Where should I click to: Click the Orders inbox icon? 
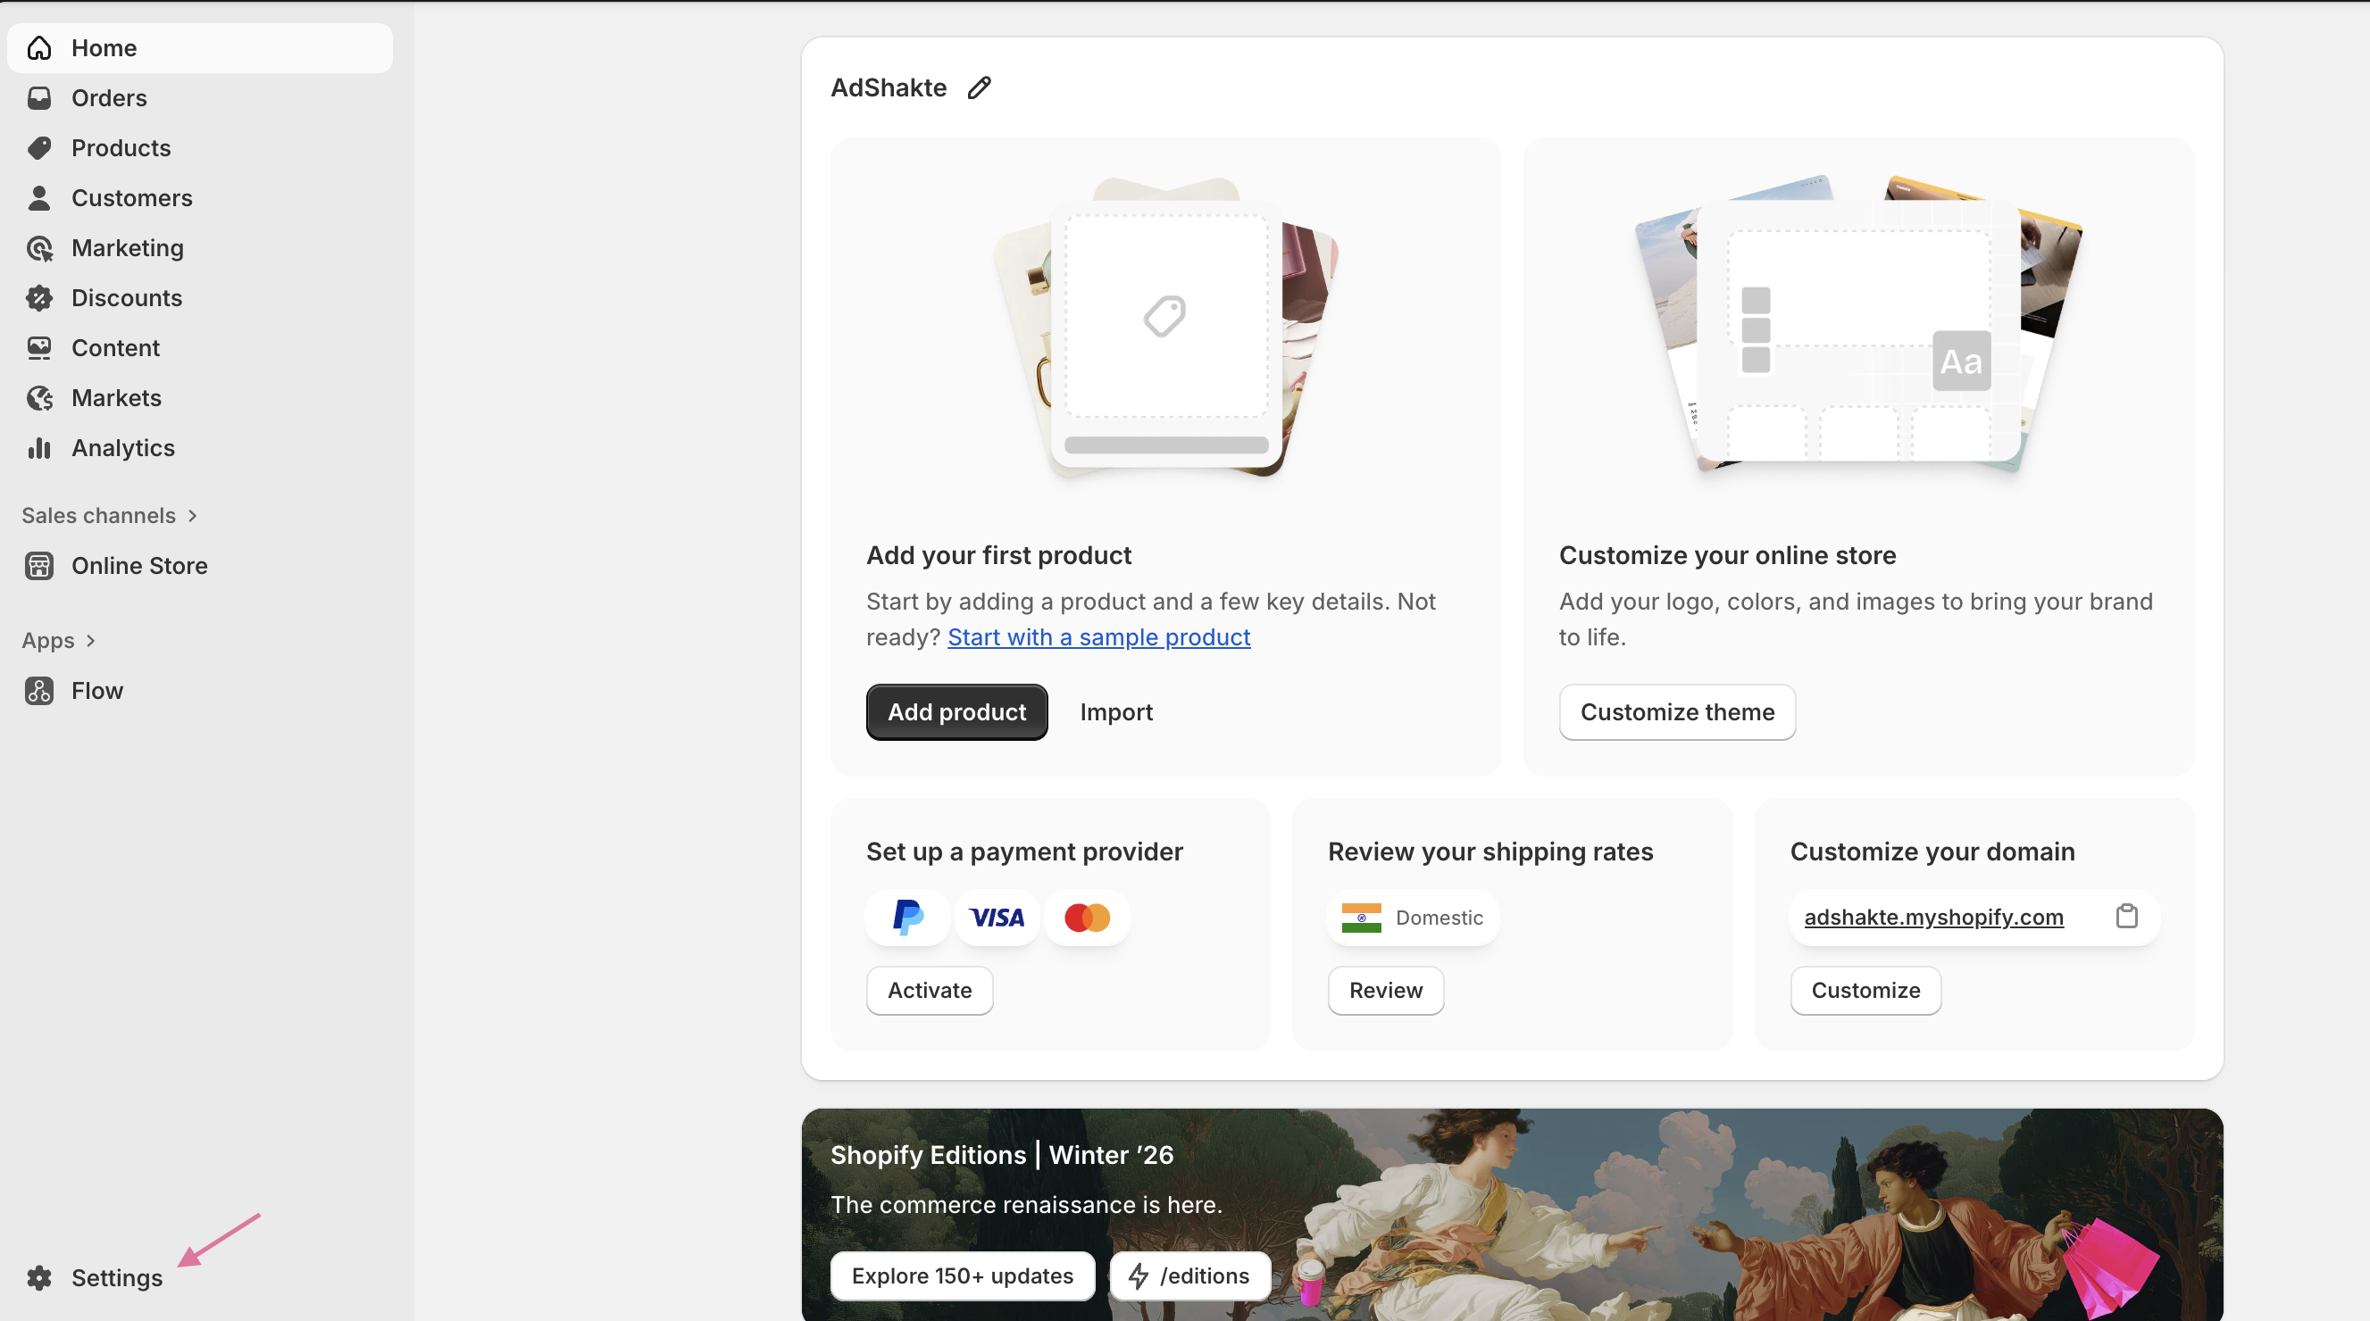pyautogui.click(x=38, y=98)
